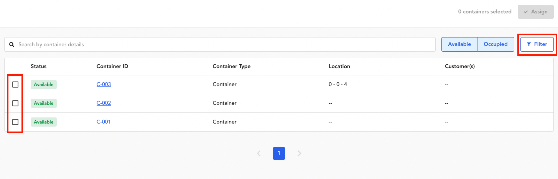Click the Location column header
558x179 pixels.
pos(339,66)
